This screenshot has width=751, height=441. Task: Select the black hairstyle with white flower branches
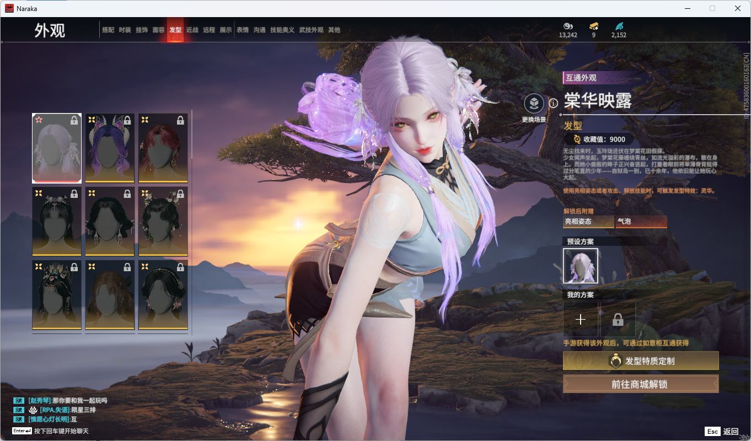(163, 221)
